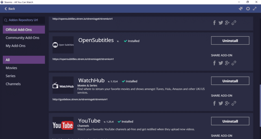
Task: Click the YouTube title
Action: (x=89, y=121)
